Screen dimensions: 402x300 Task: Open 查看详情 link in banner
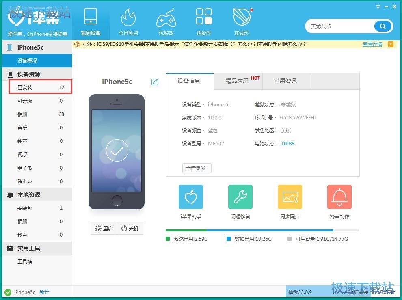(372, 44)
